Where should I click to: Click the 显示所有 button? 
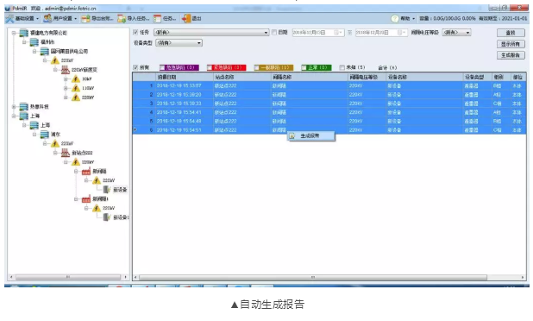pos(511,44)
